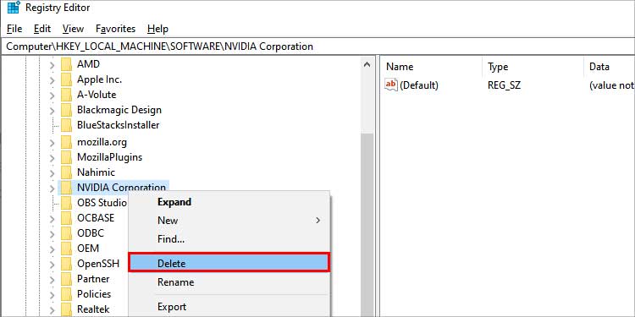The width and height of the screenshot is (635, 317).
Task: Sort values by the Data column header
Action: point(610,67)
